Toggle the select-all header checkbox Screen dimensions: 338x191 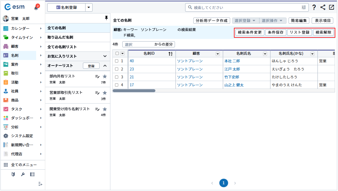117,54
